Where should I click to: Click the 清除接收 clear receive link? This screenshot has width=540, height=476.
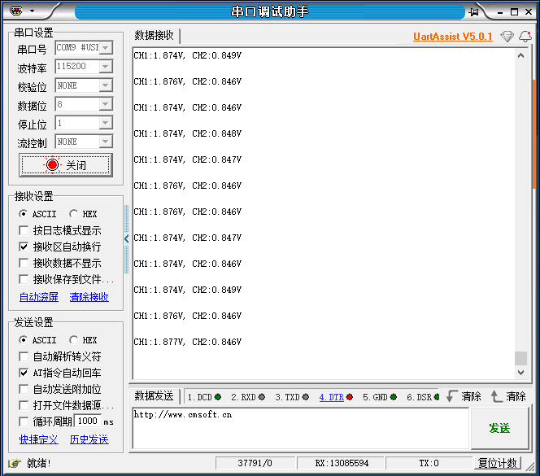[x=89, y=297]
